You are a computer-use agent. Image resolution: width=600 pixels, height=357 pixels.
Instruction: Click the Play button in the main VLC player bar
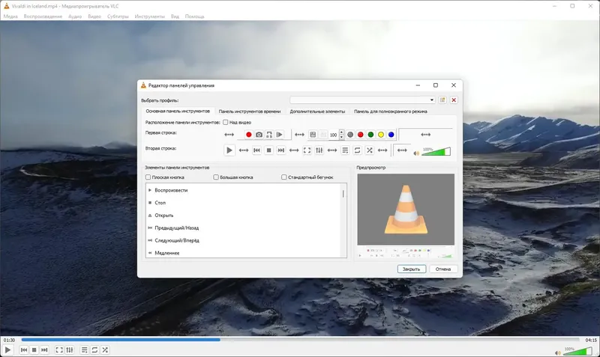point(7,350)
